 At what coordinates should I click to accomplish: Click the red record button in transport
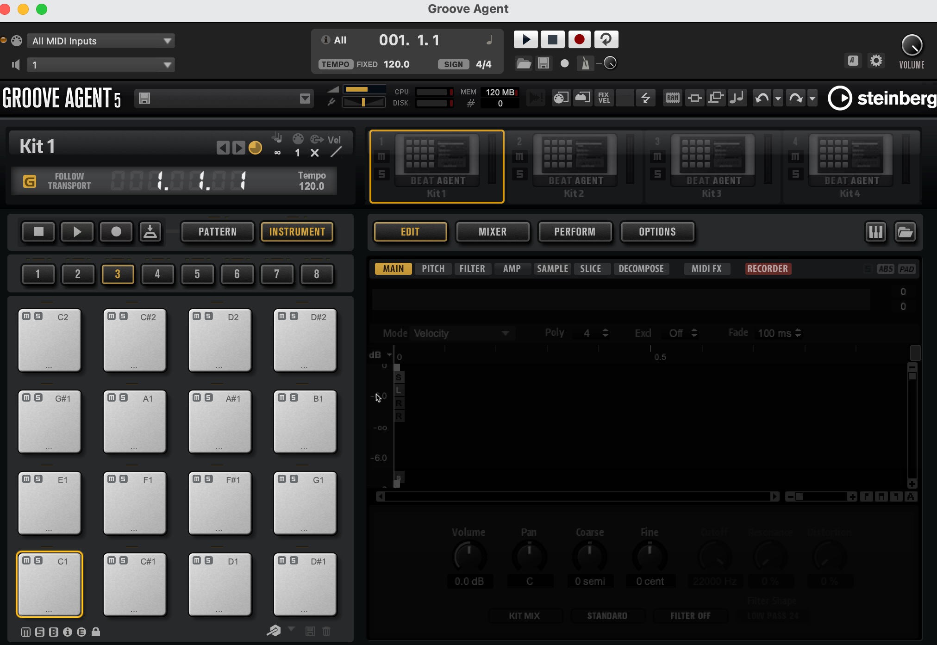579,40
